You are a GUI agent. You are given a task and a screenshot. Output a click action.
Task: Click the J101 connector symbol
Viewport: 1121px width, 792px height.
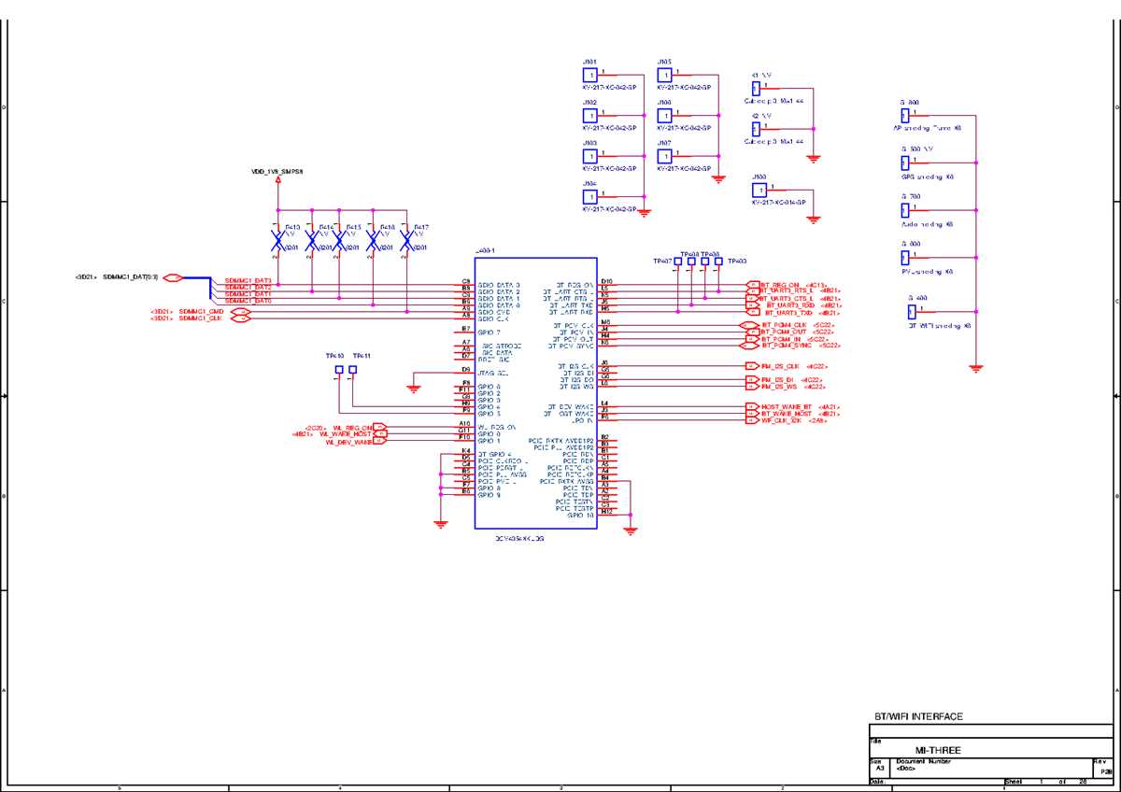tap(589, 74)
